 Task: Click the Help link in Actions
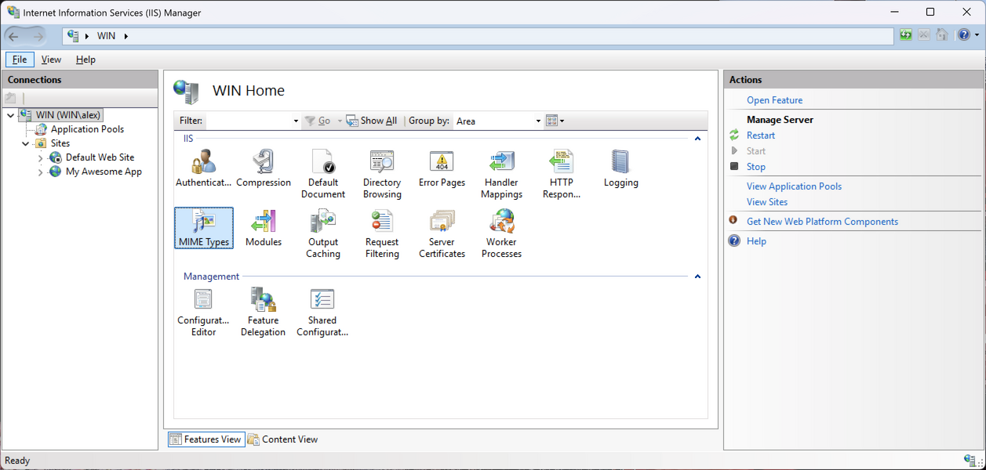coord(756,241)
